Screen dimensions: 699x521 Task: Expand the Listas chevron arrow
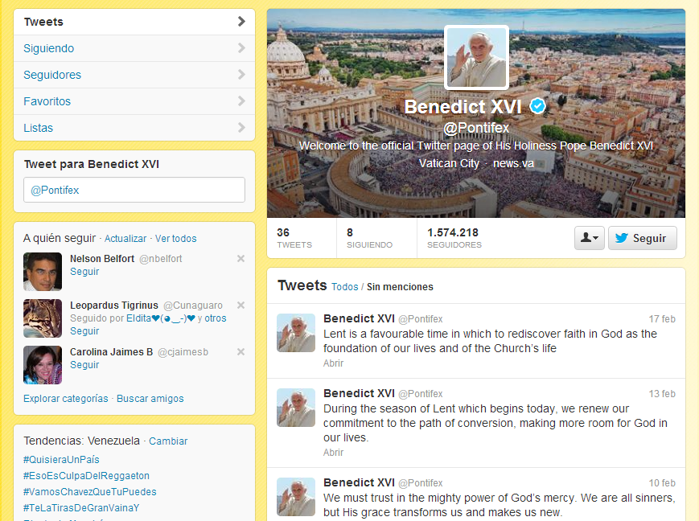click(241, 128)
